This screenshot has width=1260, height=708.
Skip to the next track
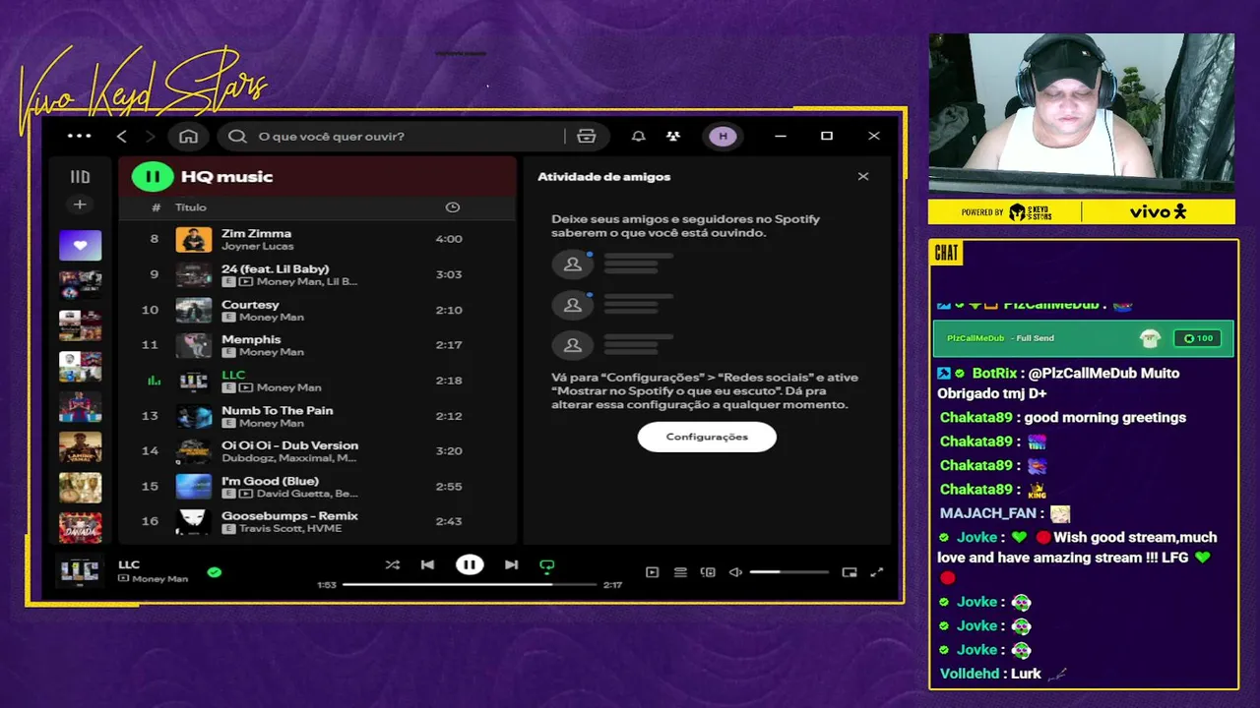511,564
